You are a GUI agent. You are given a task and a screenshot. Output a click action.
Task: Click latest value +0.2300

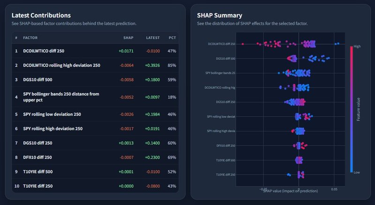coord(152,157)
